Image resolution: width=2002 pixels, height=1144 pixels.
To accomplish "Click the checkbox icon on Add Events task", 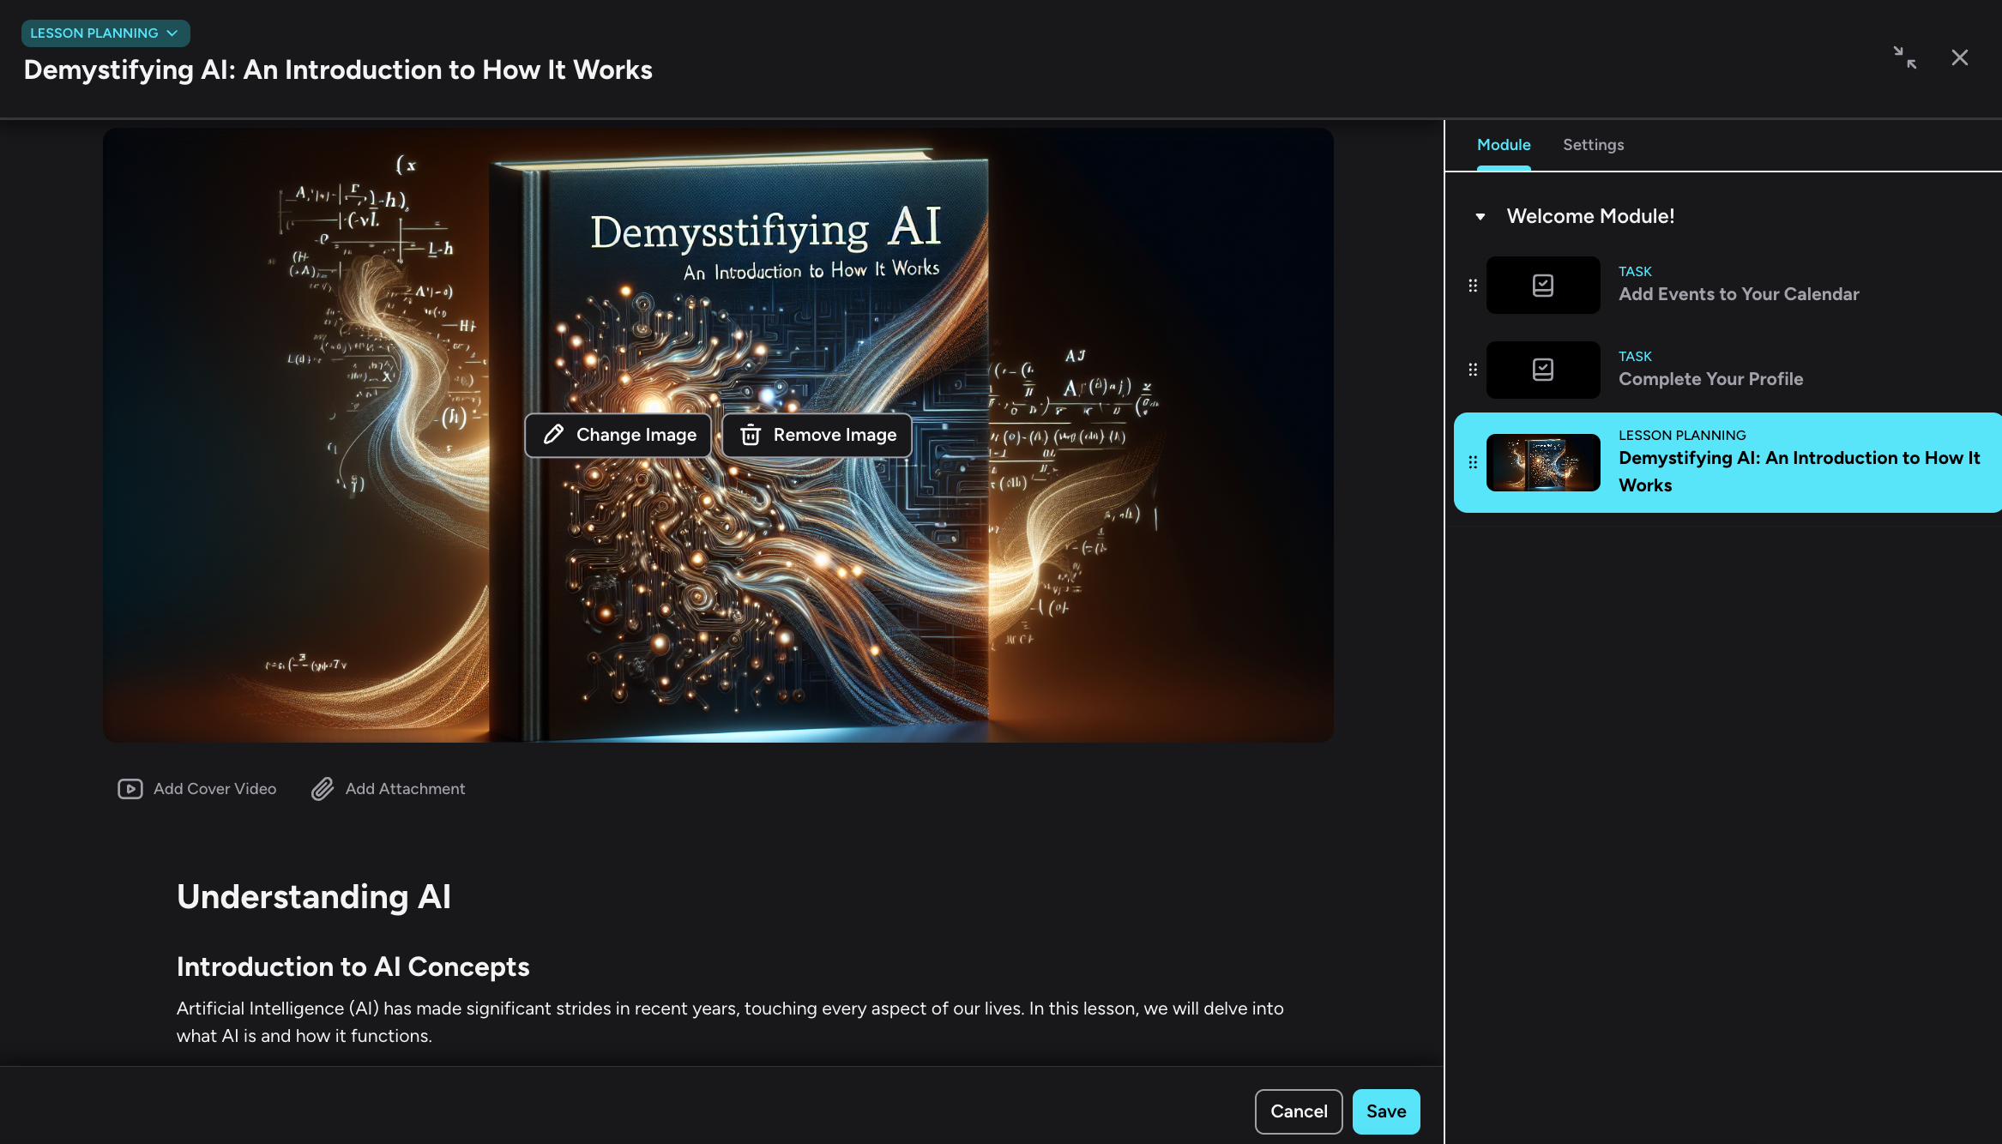I will (x=1542, y=285).
